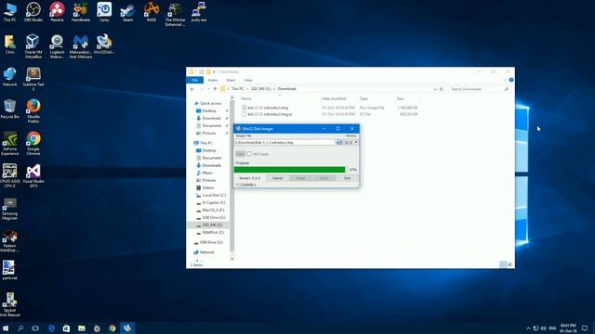Open the OBS Studio desktop shortcut
595x334 pixels.
coord(33,12)
